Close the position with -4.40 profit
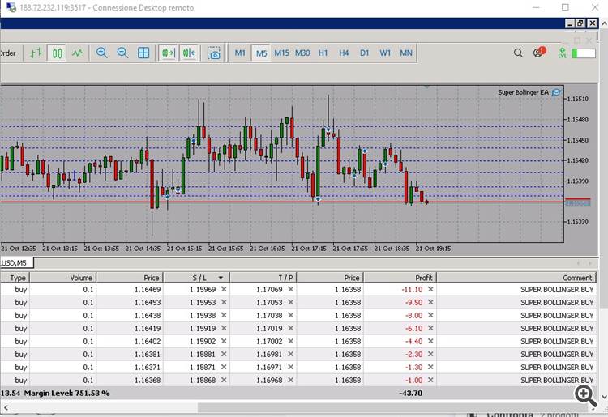This screenshot has height=417, width=608. pos(430,341)
